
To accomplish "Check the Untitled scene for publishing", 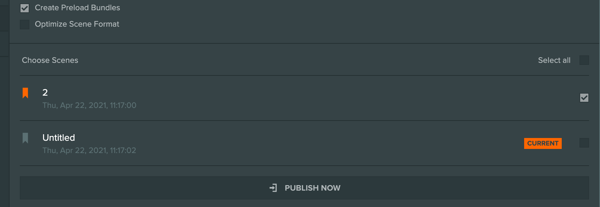I will tap(585, 143).
